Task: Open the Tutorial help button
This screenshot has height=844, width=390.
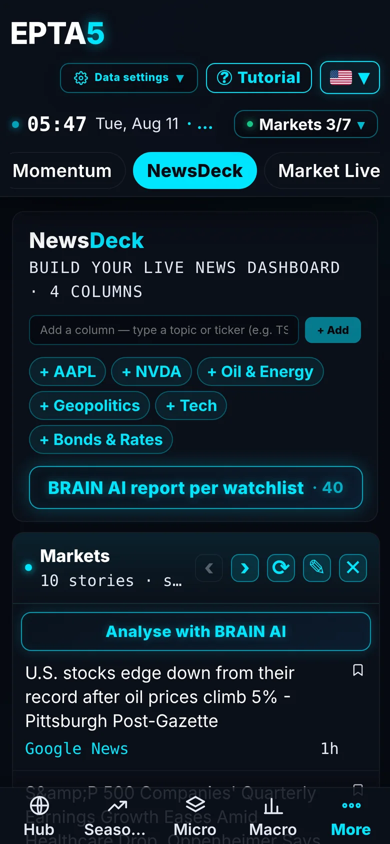Action: pos(259,78)
